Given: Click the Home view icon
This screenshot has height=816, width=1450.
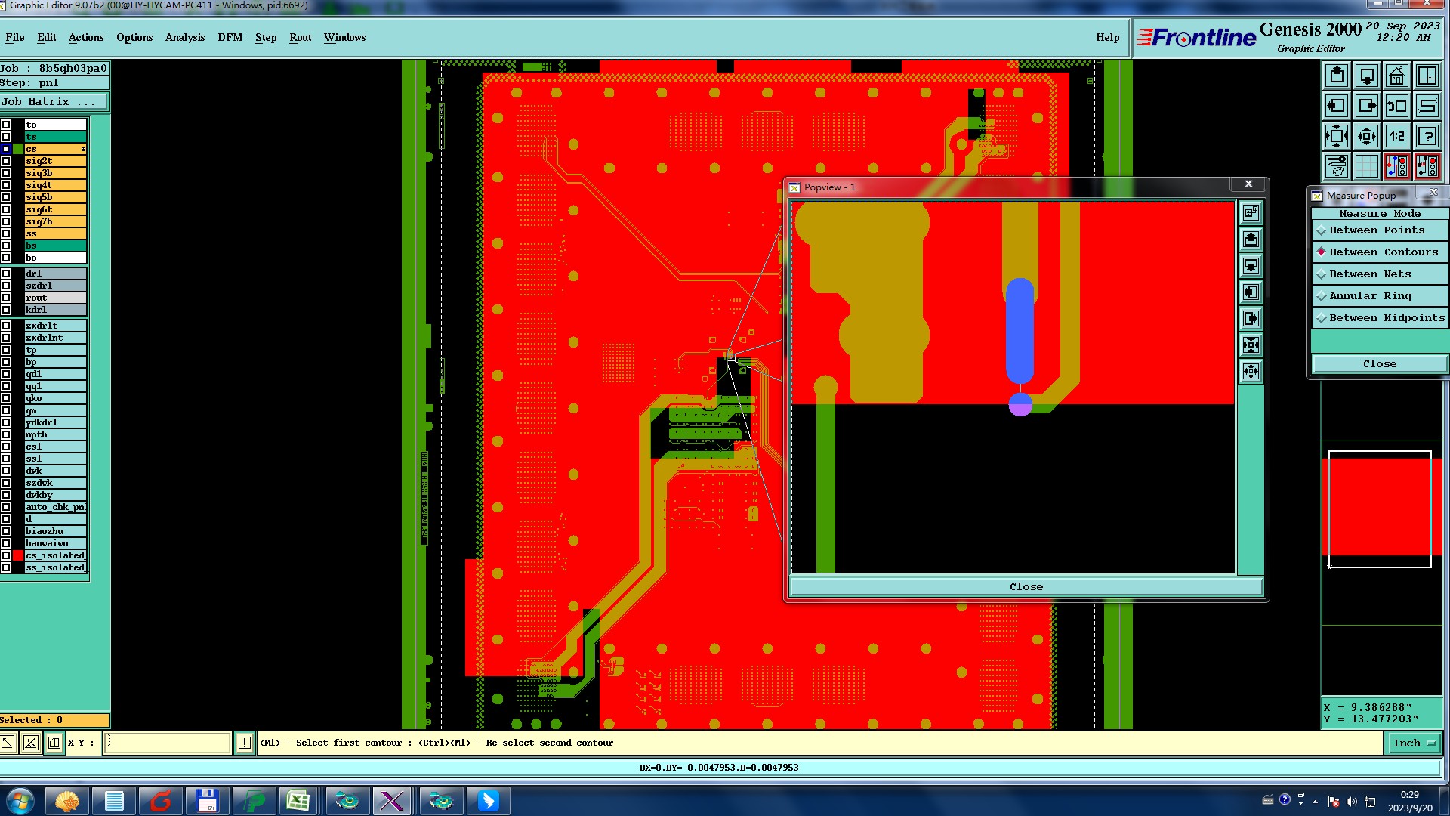Looking at the screenshot, I should [x=1396, y=76].
